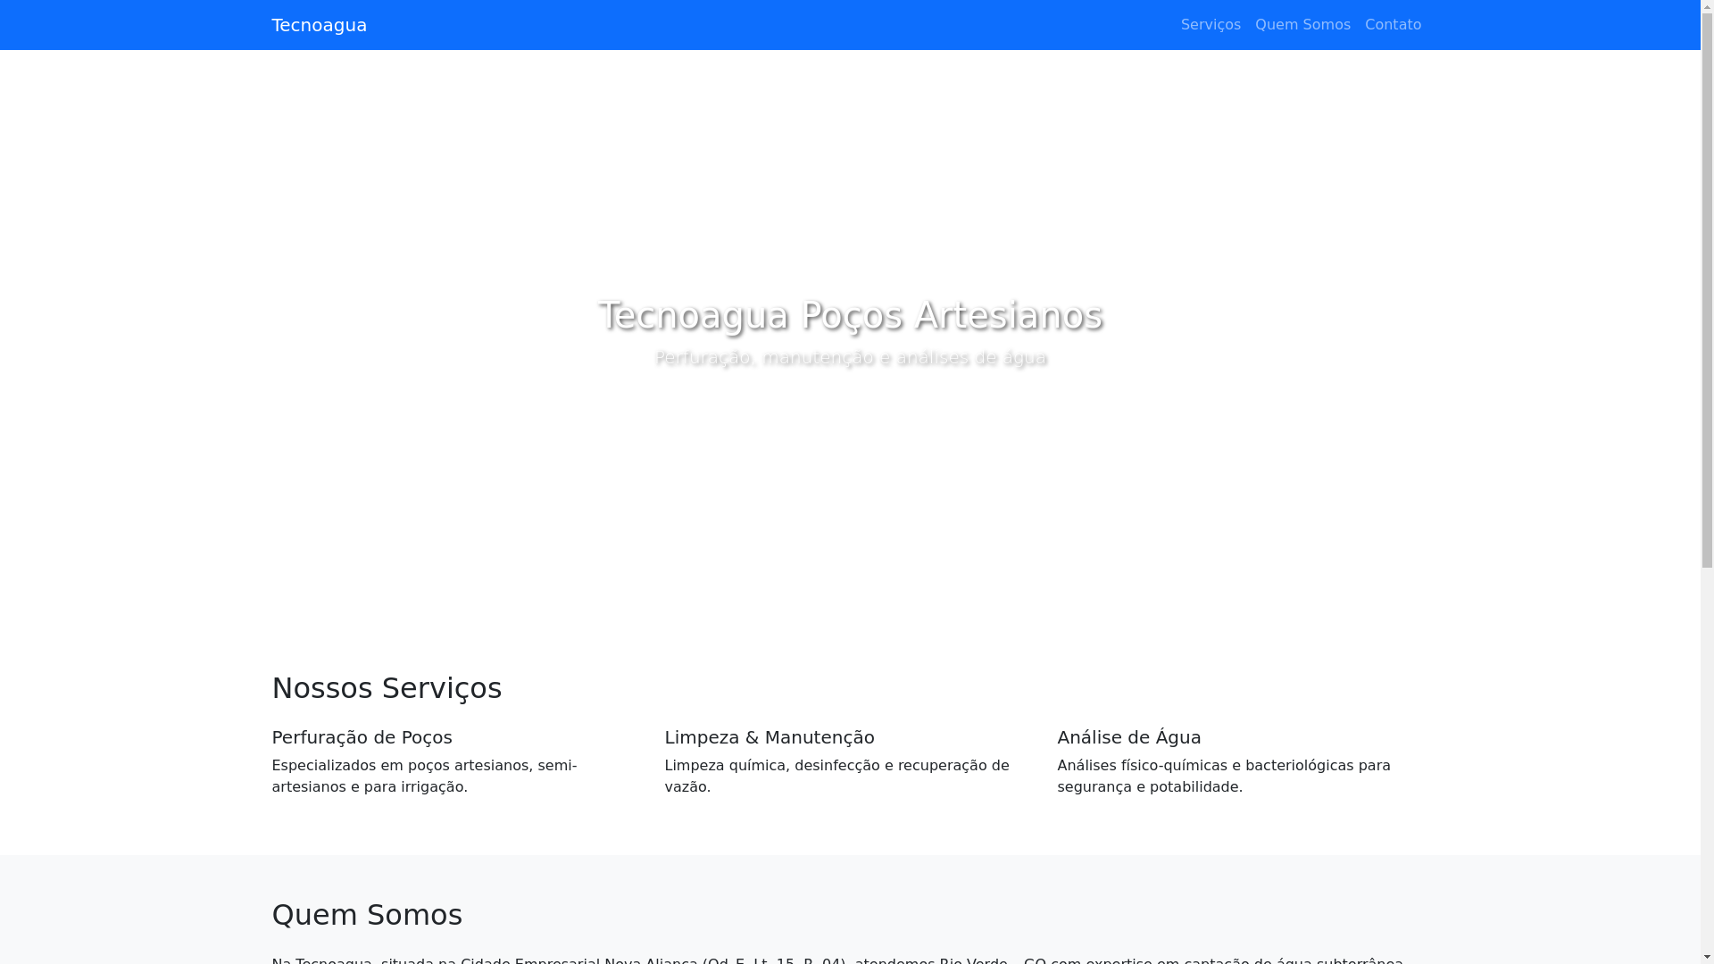Select the Análise de Água card title
Image resolution: width=1714 pixels, height=964 pixels.
(x=1128, y=737)
